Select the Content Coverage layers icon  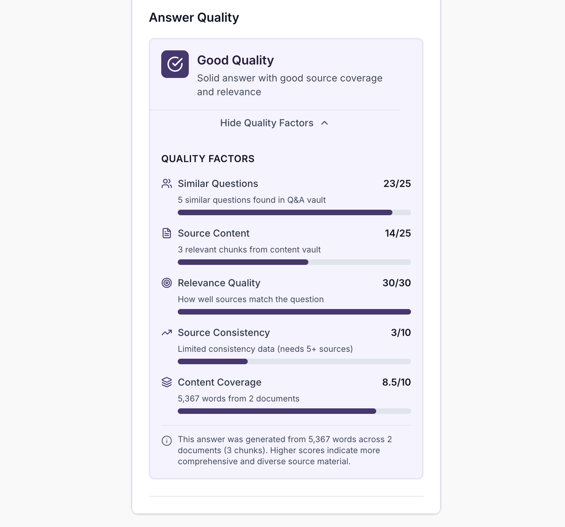click(x=167, y=382)
